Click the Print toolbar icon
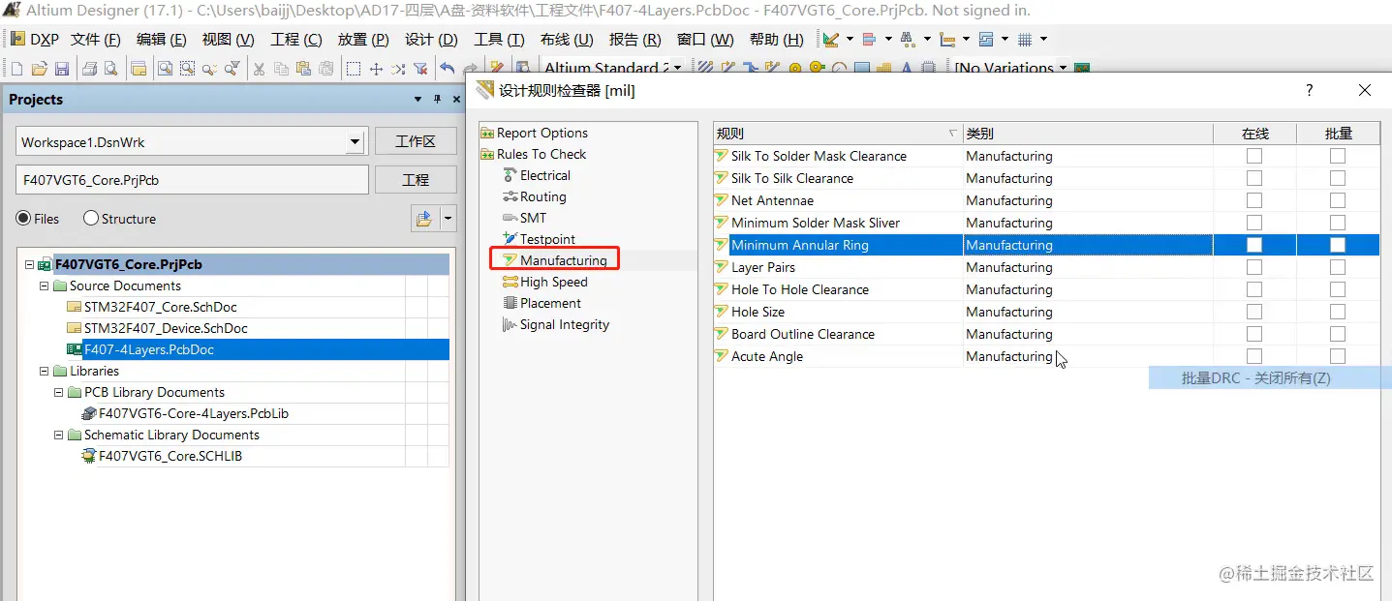Screen dimensions: 1392x601 pos(89,69)
